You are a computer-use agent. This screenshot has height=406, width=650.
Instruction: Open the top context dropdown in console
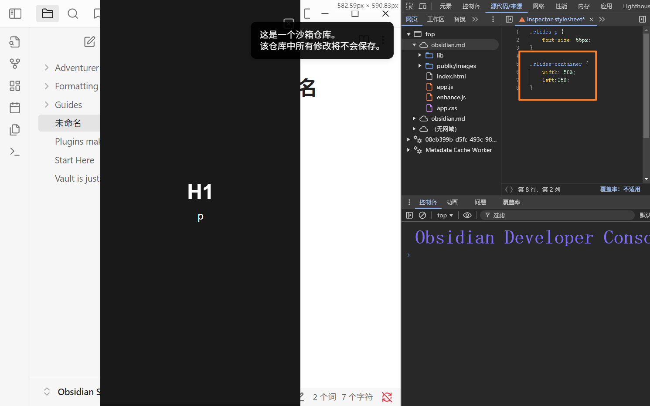point(445,215)
